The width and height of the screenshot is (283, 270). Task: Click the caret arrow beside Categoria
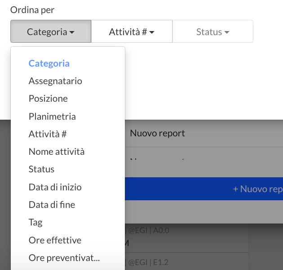72,32
